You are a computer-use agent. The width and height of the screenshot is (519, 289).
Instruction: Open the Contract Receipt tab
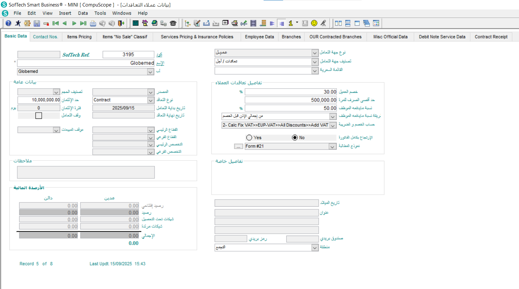tap(491, 37)
